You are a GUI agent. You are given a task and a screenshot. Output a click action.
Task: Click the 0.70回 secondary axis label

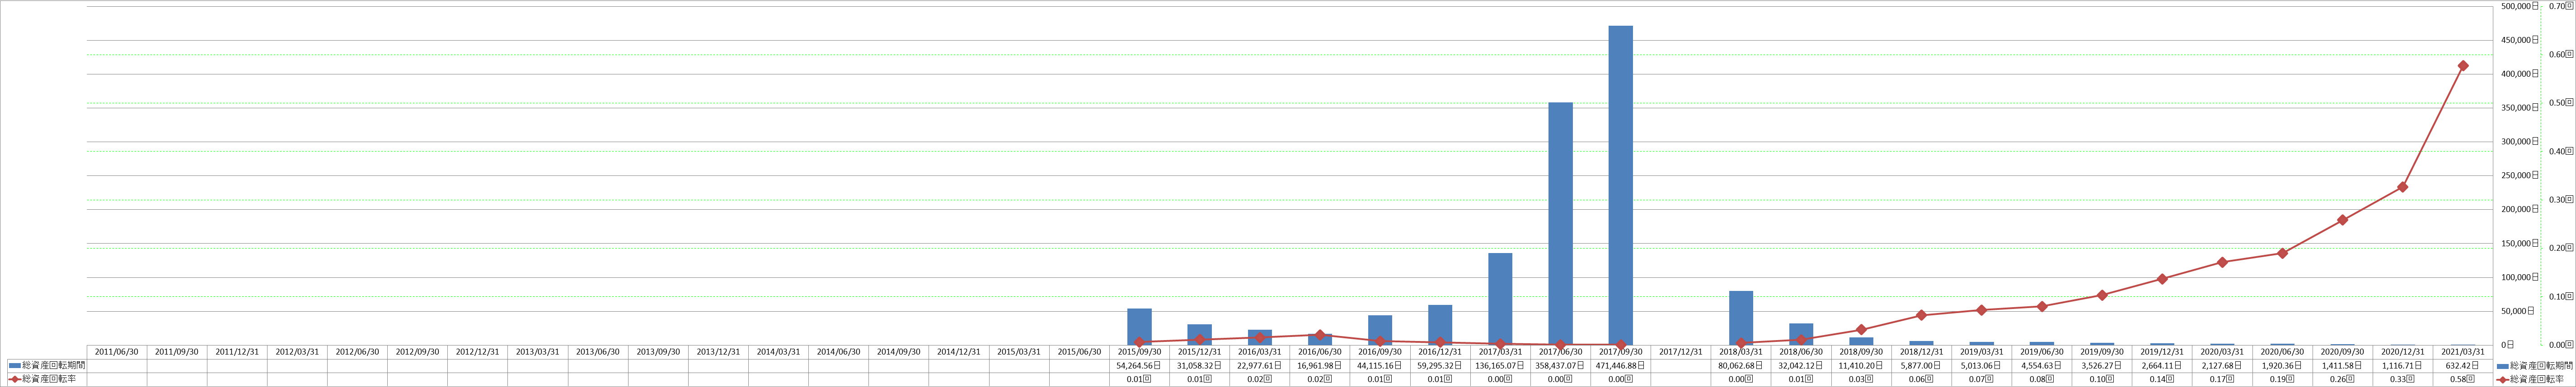pos(2562,6)
